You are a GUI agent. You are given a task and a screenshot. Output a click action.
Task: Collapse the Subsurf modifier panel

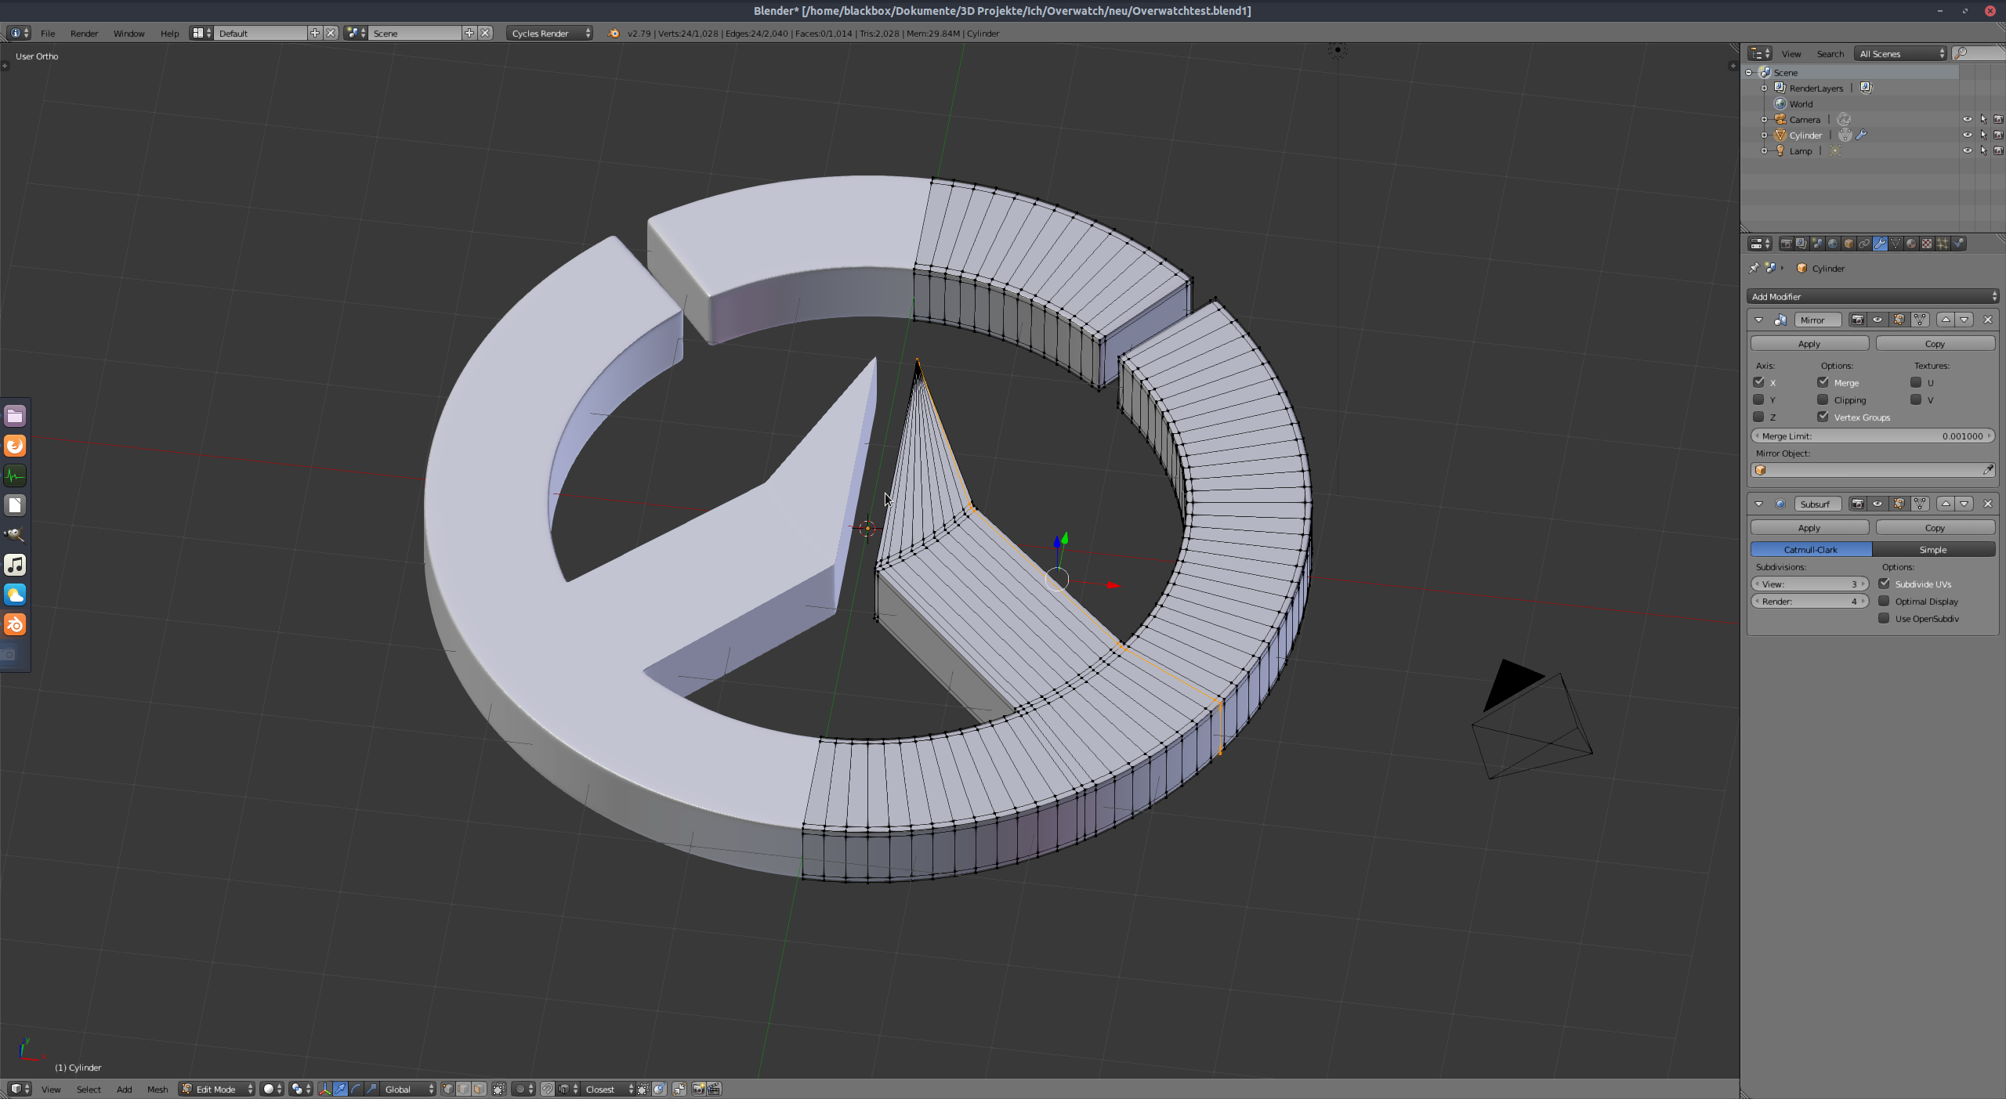tap(1758, 504)
